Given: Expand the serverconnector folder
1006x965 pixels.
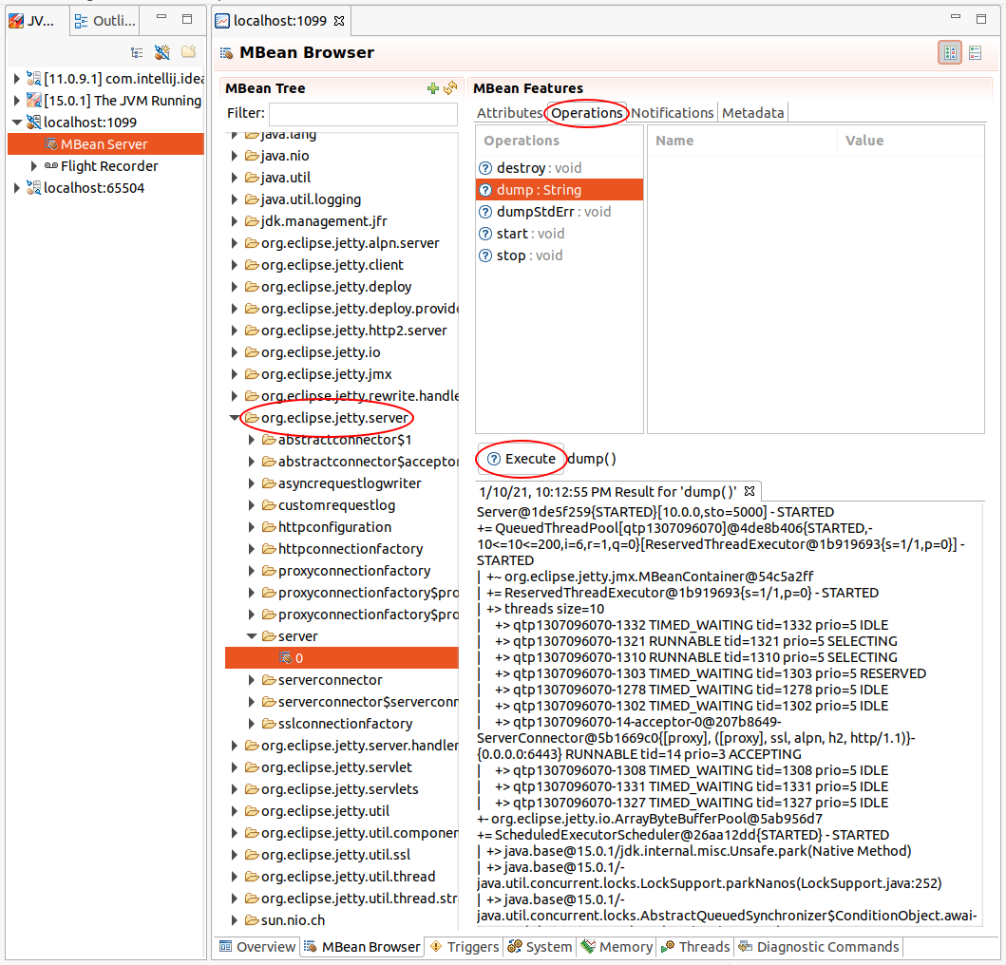Looking at the screenshot, I should (x=252, y=679).
